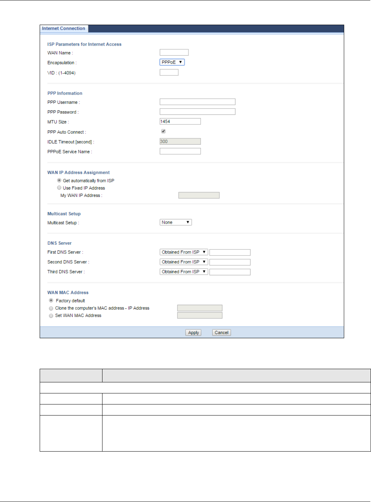Open the First DNS Server dropdown
This screenshot has width=371, height=502.
pos(184,252)
